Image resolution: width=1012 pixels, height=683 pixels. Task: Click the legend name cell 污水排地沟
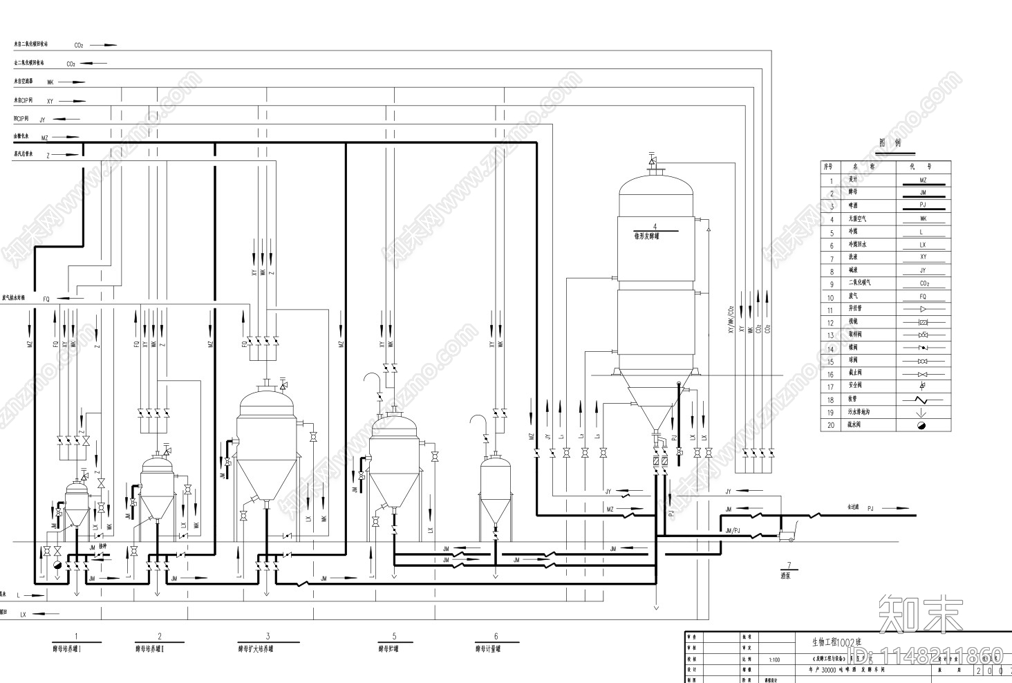coord(859,412)
